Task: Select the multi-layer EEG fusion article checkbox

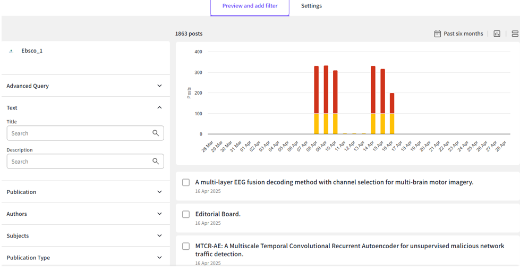Action: (186, 182)
